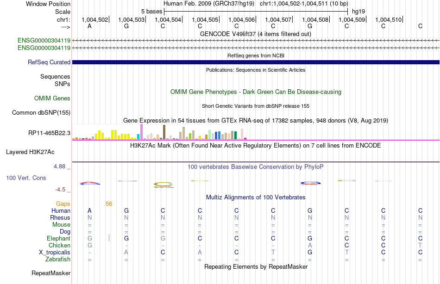The image size is (440, 284).
Task: Select the Mouse species label
Action: pos(61,225)
